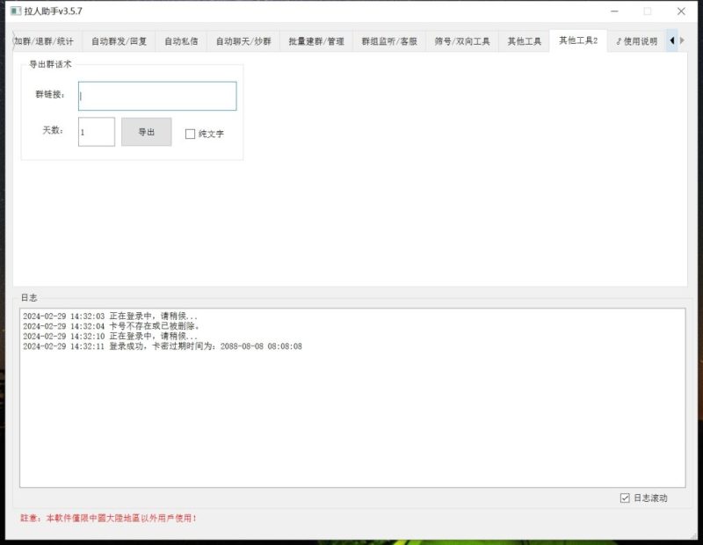The width and height of the screenshot is (703, 545).
Task: Click the left tab-scroll arrow
Action: click(673, 40)
